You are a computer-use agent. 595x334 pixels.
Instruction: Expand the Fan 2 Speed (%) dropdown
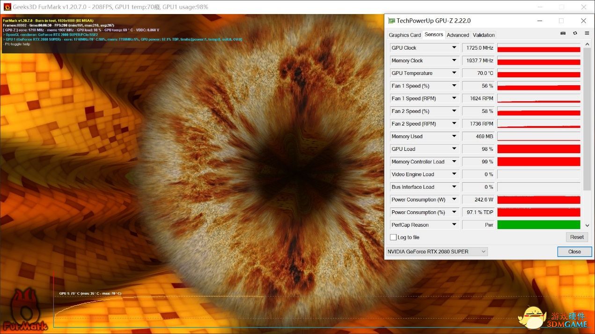tap(454, 111)
